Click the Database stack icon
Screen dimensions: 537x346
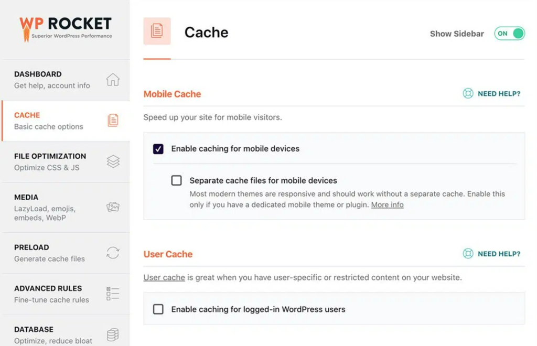tap(113, 334)
